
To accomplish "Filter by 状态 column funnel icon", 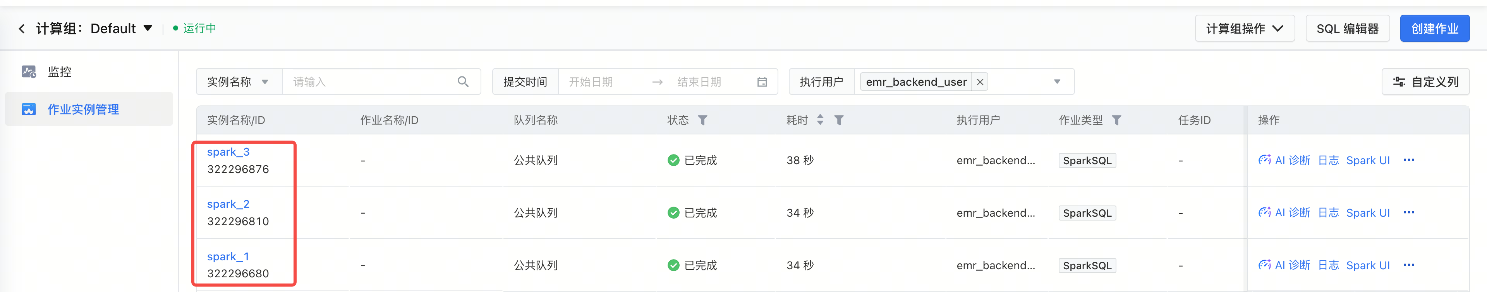I will point(702,121).
